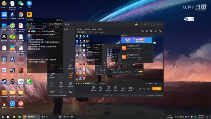Open the skin/filter icon in title bar
Image resolution: width=211 pixels, height=119 pixels.
tap(148, 24)
